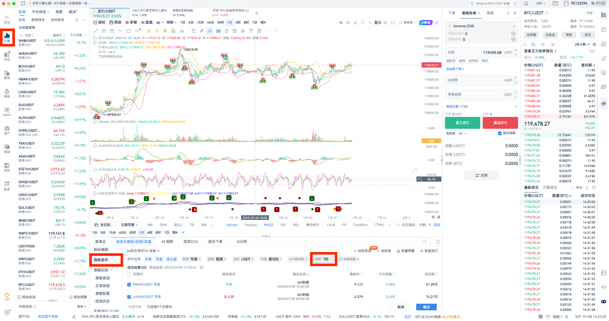Click the plus icon beside 可用(USDT)
The image size is (609, 321).
click(x=513, y=34)
